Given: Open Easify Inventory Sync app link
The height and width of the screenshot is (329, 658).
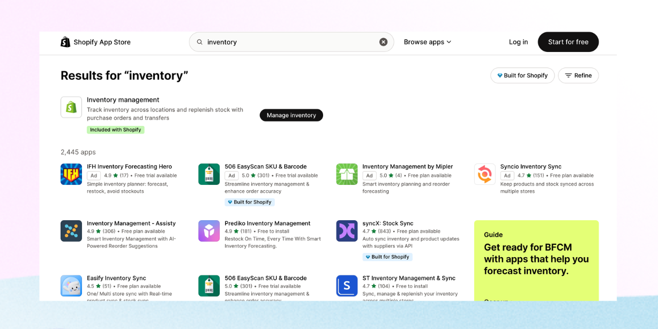Looking at the screenshot, I should pyautogui.click(x=116, y=278).
